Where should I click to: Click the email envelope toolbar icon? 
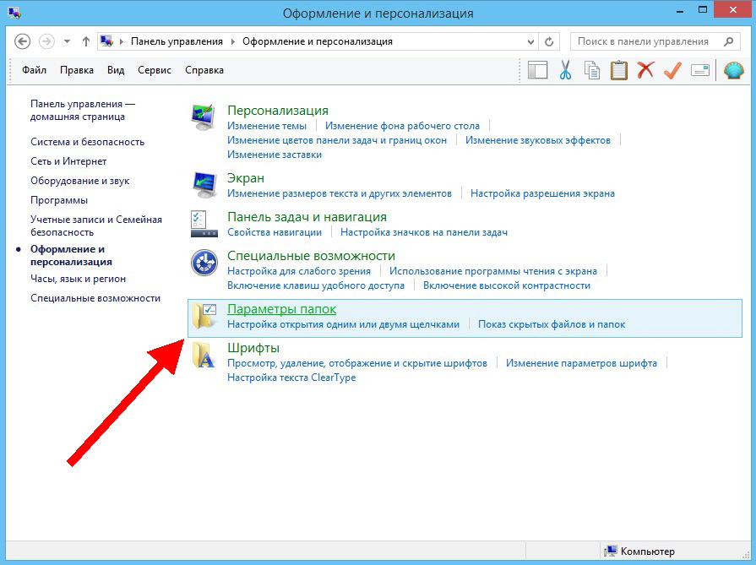(699, 71)
